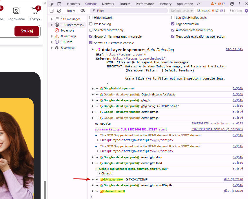Switch to the Network tab
This screenshot has height=199, width=248.
(x=108, y=4)
